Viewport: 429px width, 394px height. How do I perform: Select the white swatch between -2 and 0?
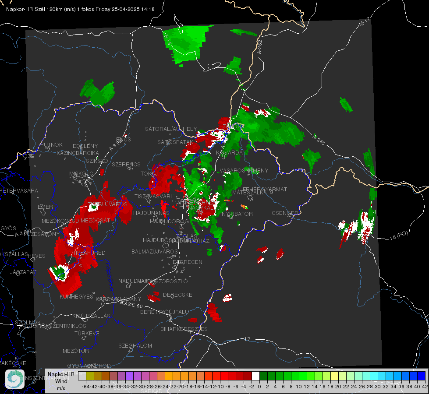click(255, 376)
